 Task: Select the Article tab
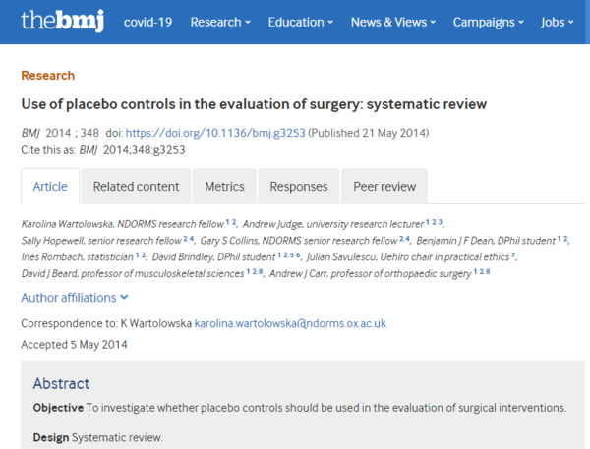[x=50, y=186]
